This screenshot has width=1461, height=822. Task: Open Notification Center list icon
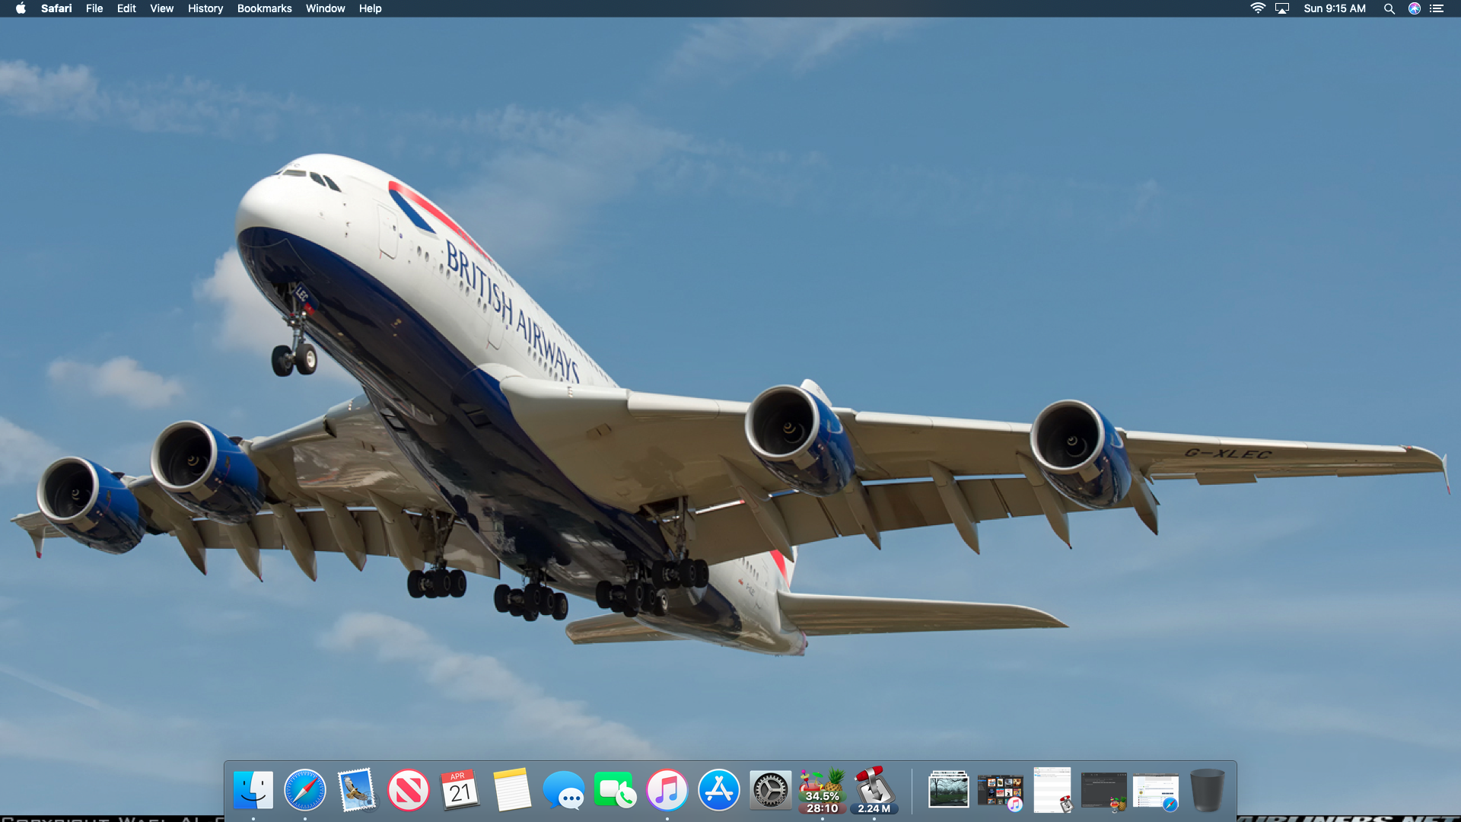tap(1437, 8)
